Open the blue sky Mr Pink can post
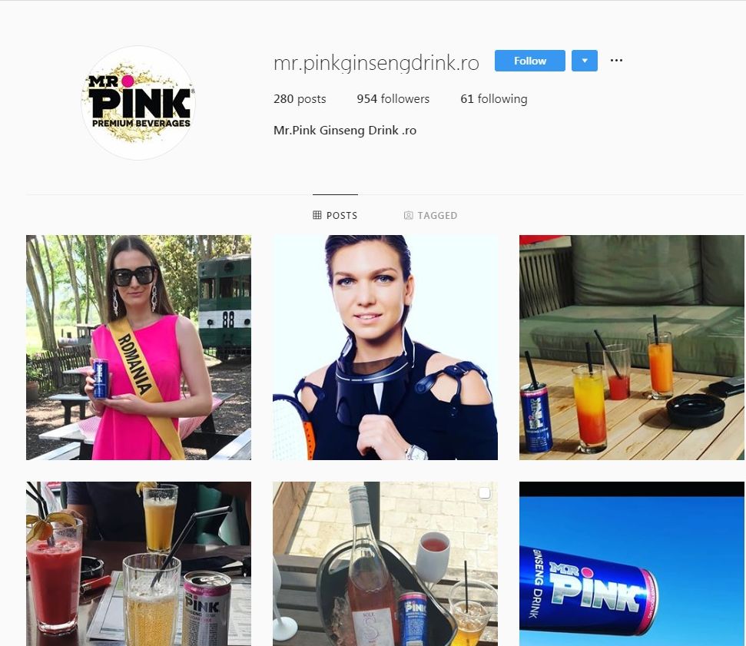The height and width of the screenshot is (646, 746). [632, 564]
